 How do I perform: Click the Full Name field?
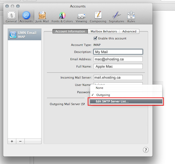[118, 66]
